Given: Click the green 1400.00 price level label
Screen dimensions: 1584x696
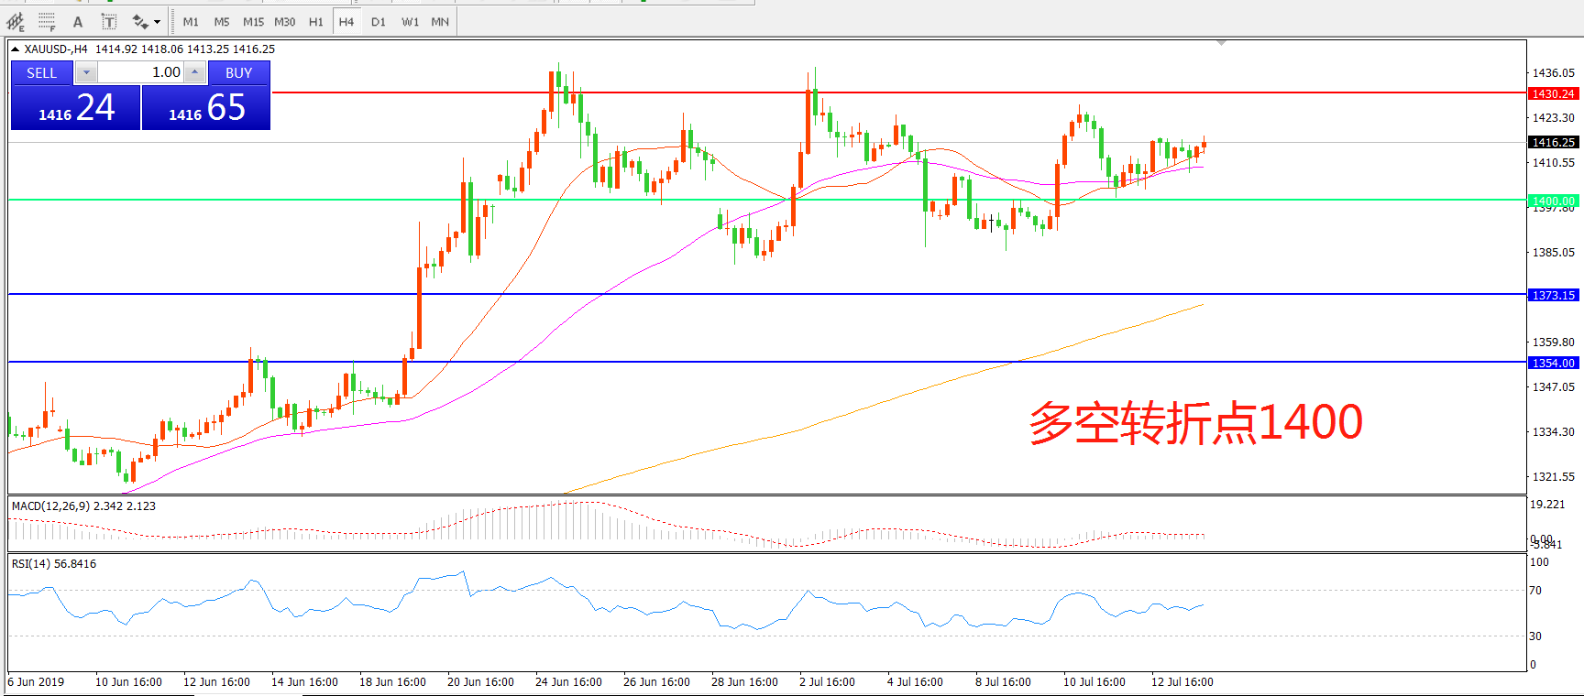Looking at the screenshot, I should (x=1553, y=201).
